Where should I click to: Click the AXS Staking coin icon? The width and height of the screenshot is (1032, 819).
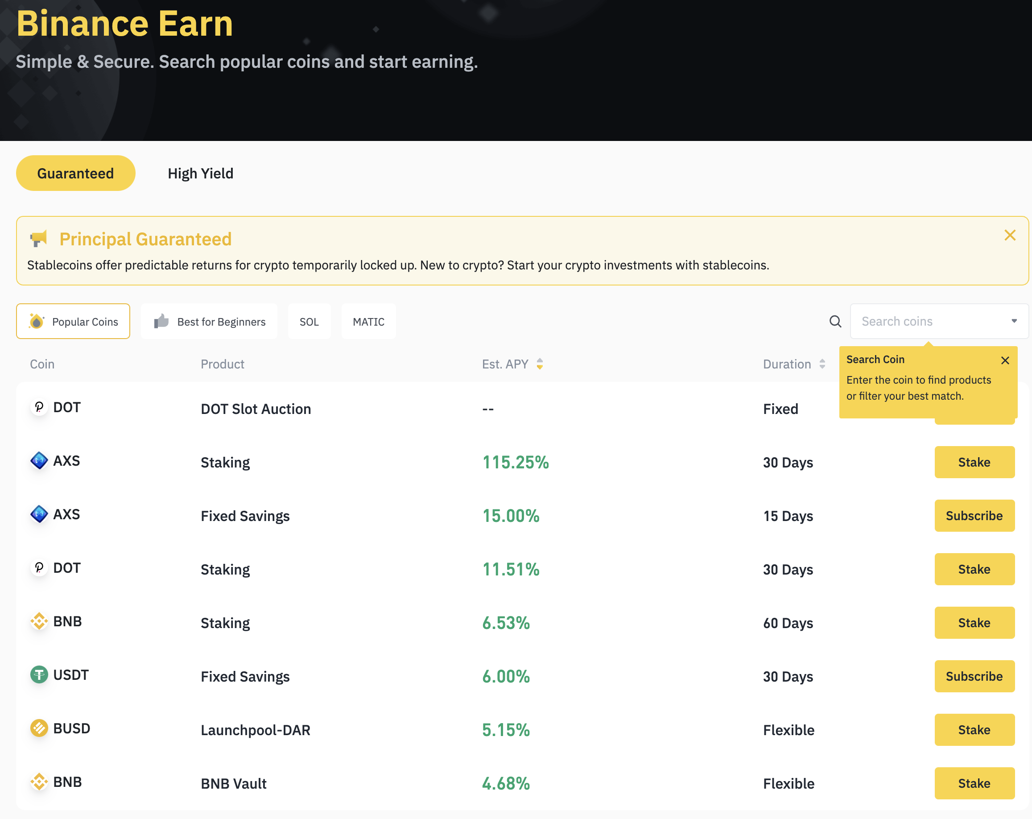click(39, 461)
